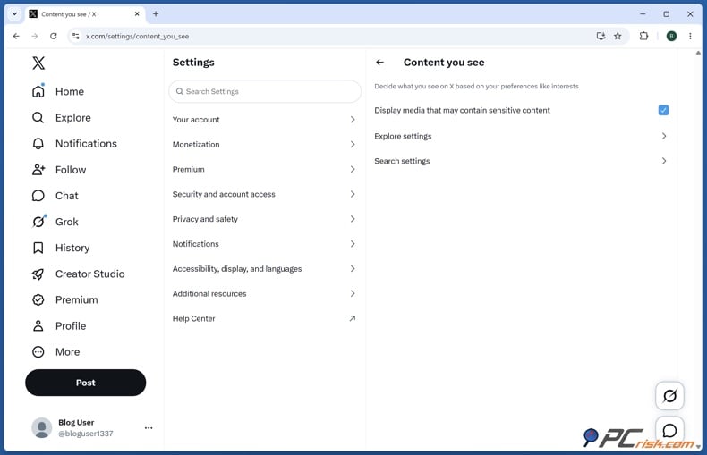Select Security and account access label
This screenshot has width=707, height=455.
(224, 194)
